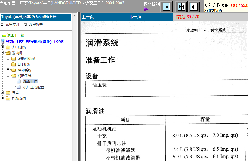Viewport: 248px width, 161px height.
Task: Click the view control right-arrow panel button
Action: (167, 7)
